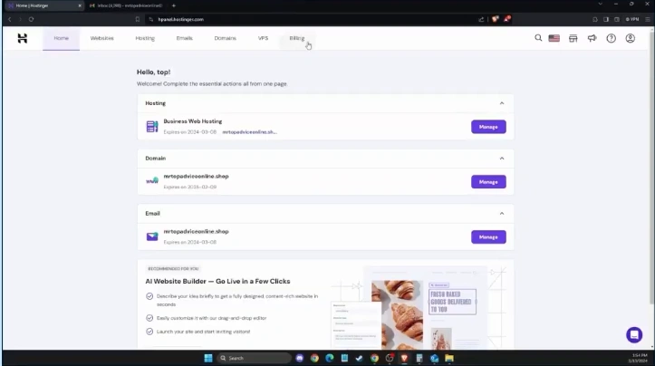Click the US flag language icon
The image size is (655, 366).
coord(554,38)
